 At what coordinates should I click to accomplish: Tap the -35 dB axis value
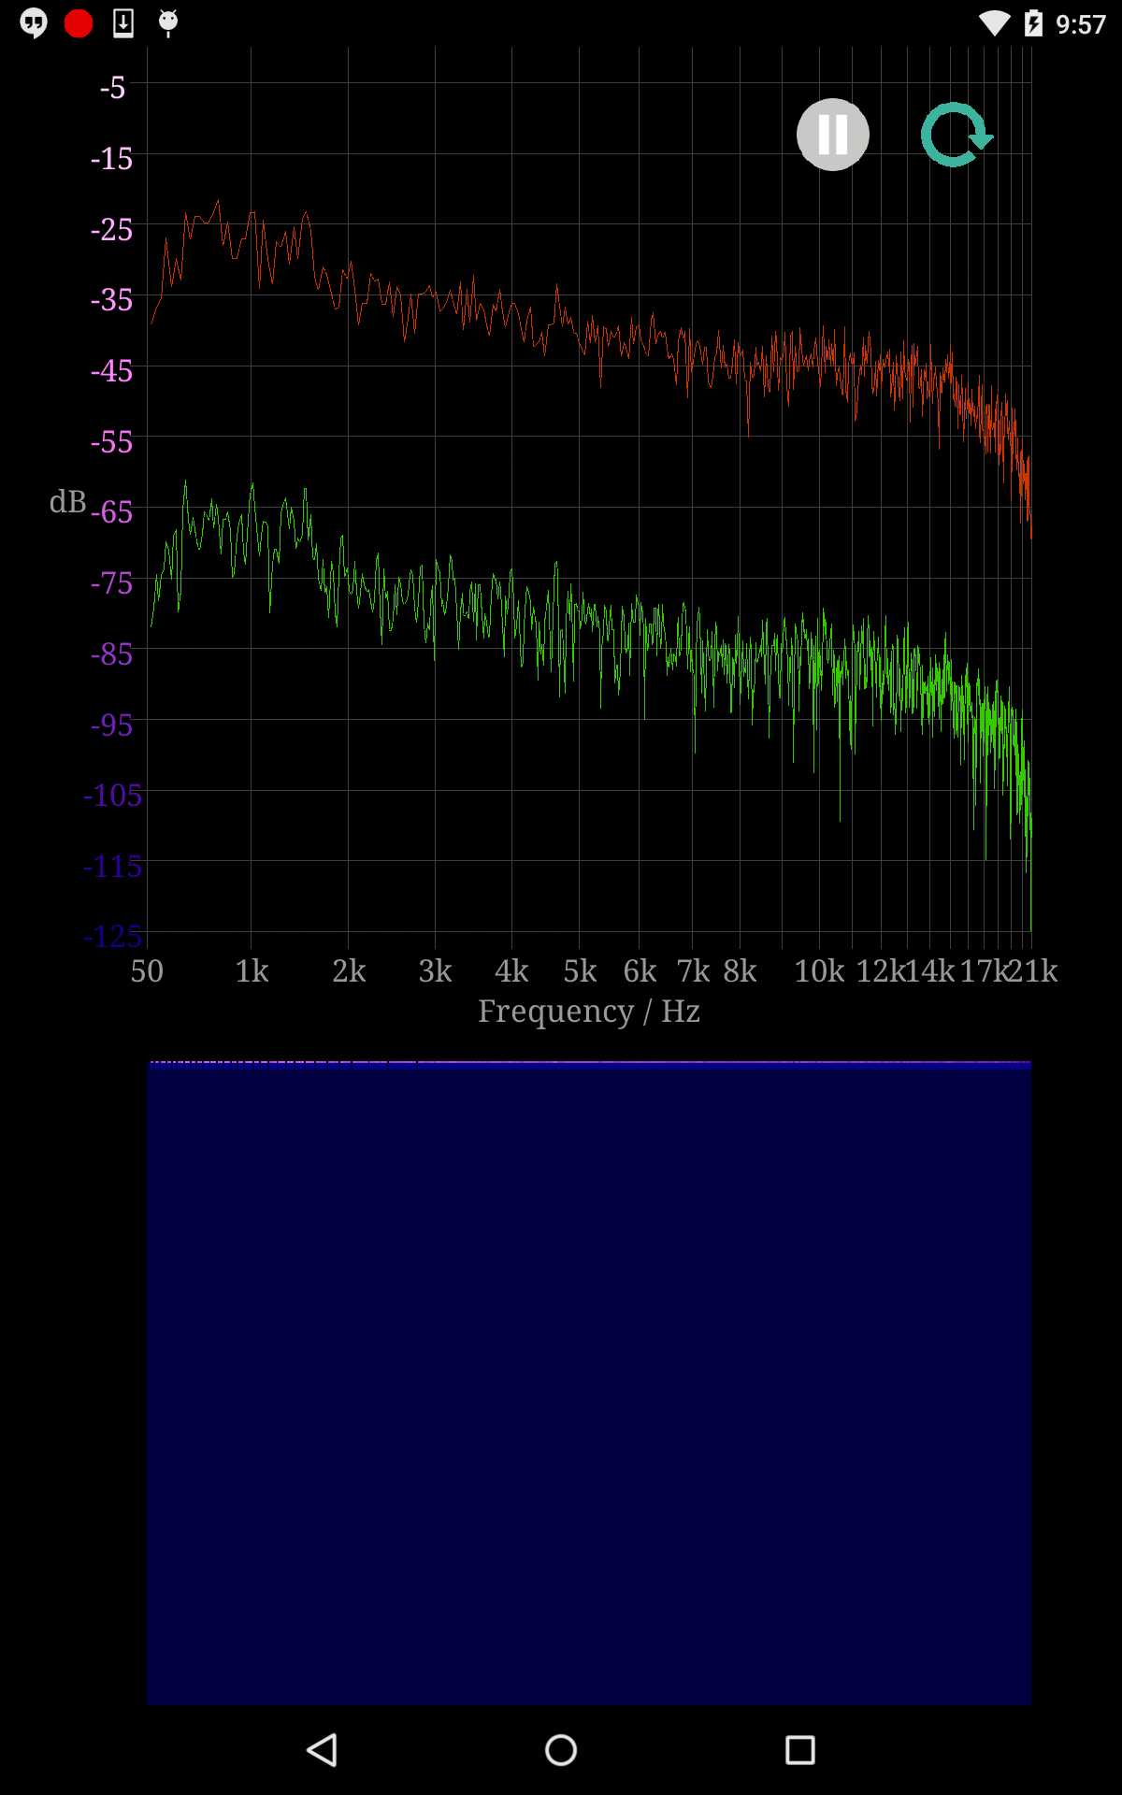pos(111,300)
